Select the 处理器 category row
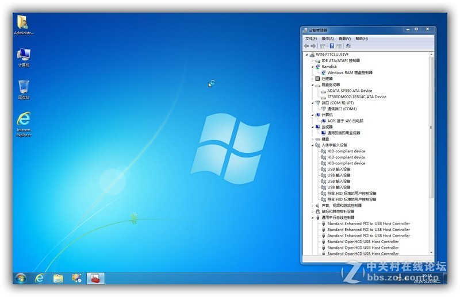 pos(327,79)
